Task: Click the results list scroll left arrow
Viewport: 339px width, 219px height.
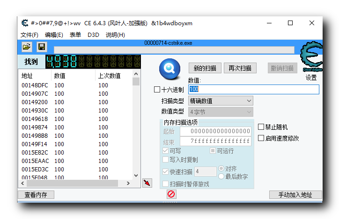Action: [22, 183]
